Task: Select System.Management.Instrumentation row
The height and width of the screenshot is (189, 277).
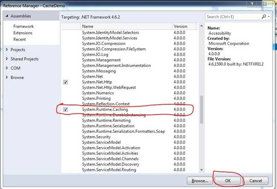Action: tap(129, 66)
